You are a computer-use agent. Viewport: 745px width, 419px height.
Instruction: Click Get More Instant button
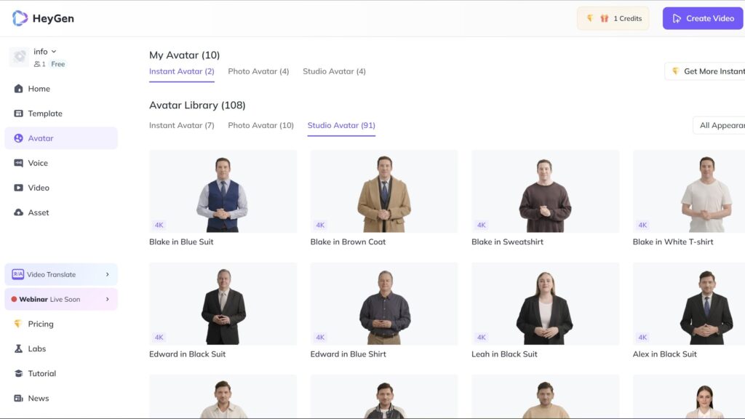pos(705,71)
